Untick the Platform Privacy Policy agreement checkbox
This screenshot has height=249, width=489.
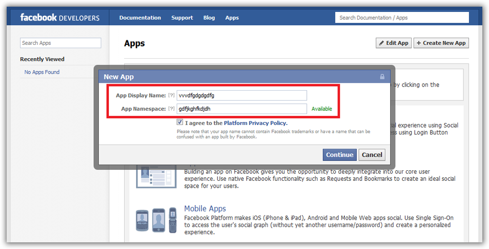(180, 123)
